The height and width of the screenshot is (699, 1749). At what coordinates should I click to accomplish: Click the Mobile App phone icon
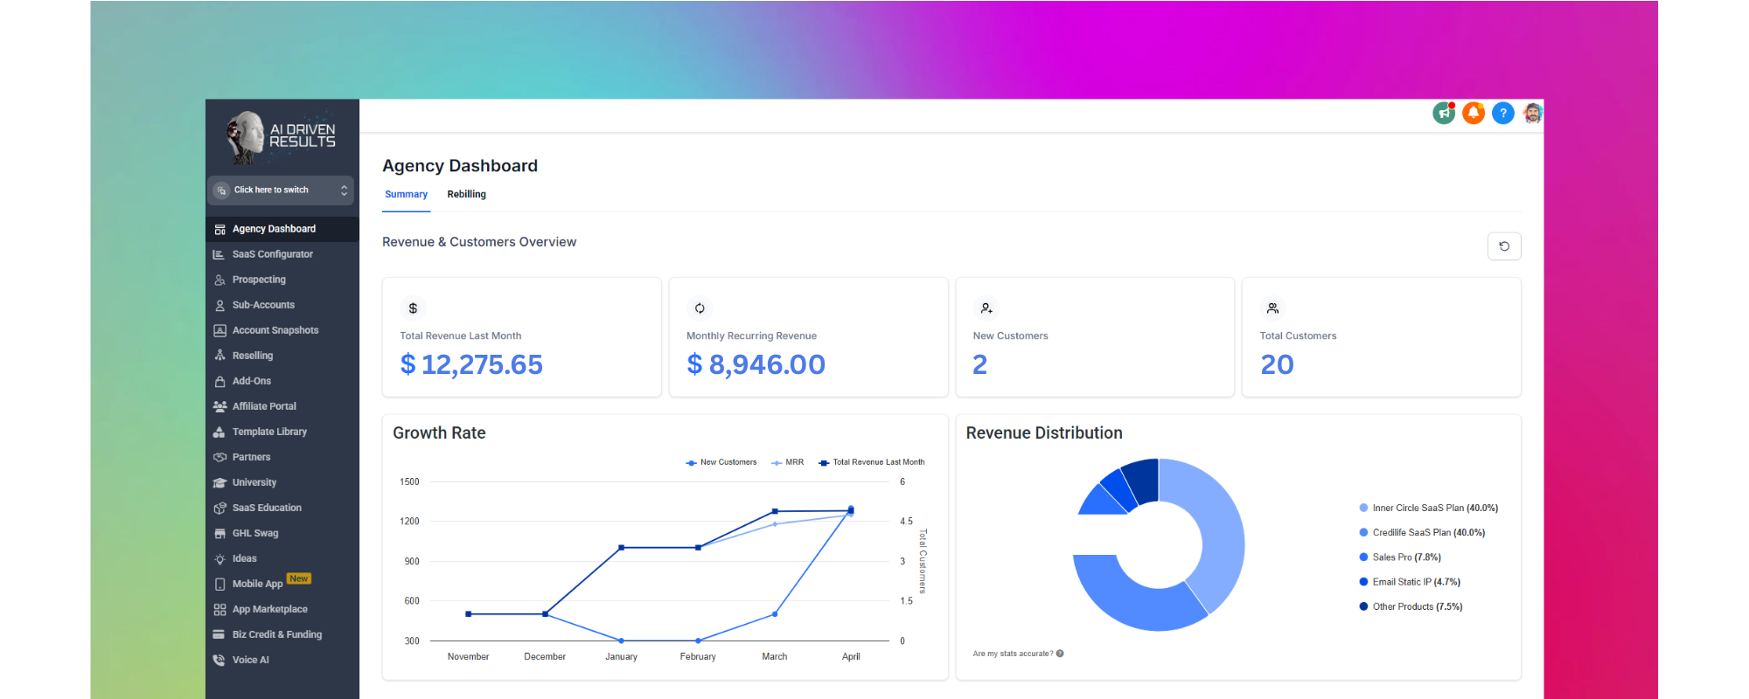(x=220, y=584)
